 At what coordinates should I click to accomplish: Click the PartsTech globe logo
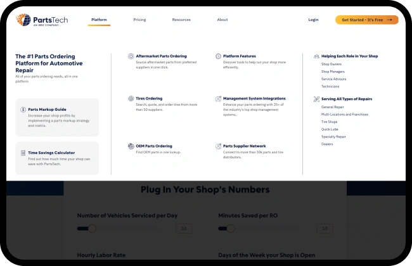[x=23, y=20]
